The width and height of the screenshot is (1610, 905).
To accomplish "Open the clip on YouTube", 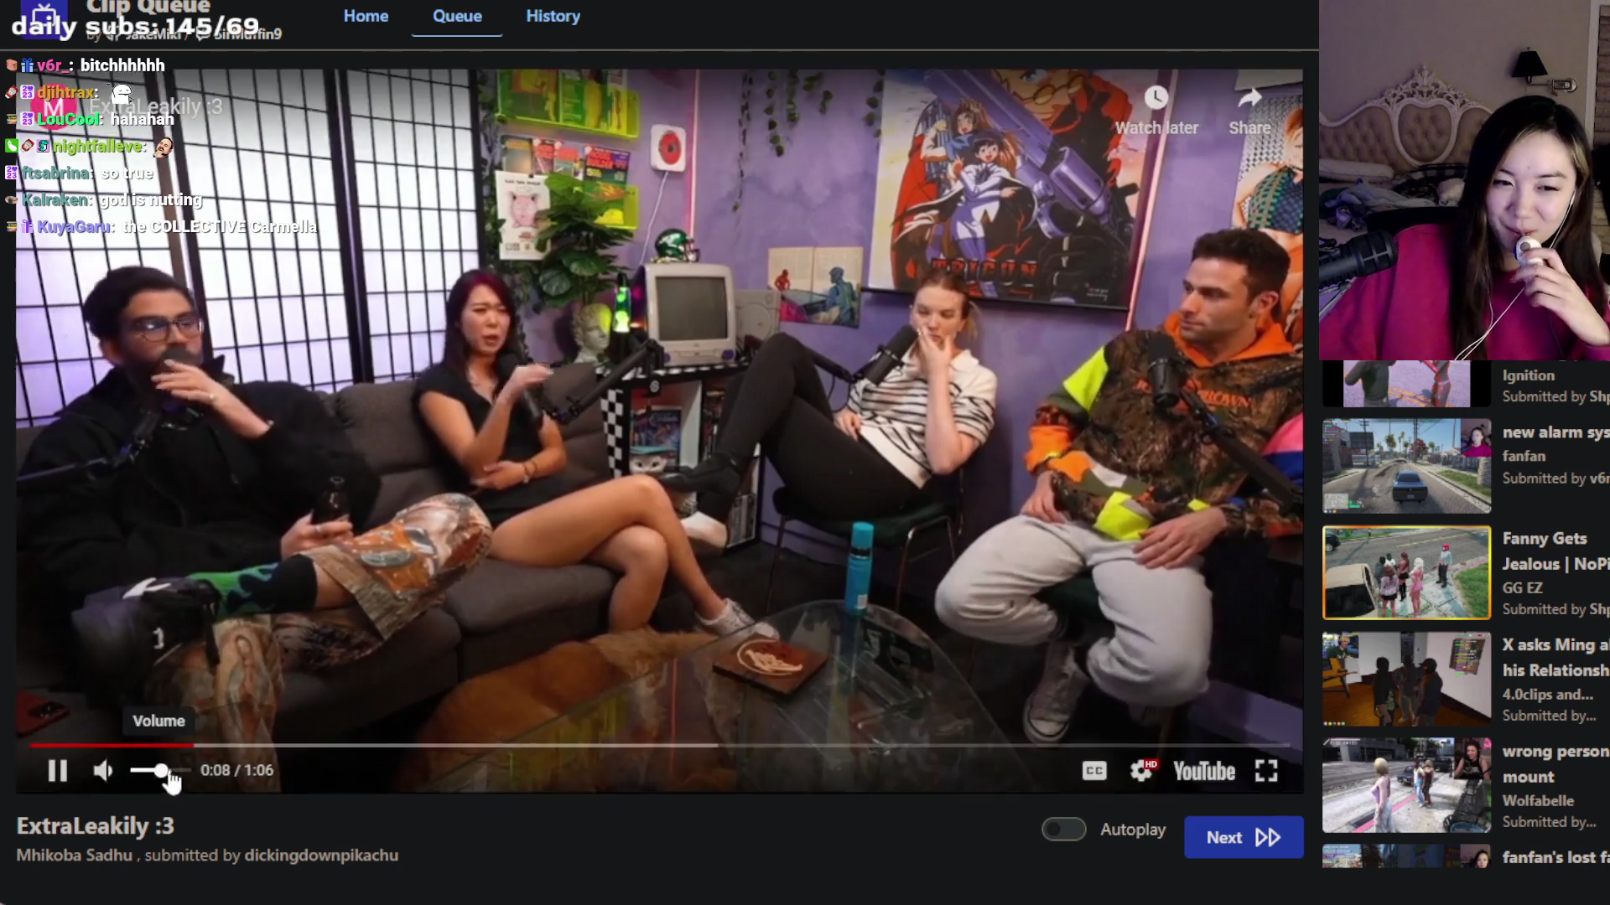I will [1205, 770].
